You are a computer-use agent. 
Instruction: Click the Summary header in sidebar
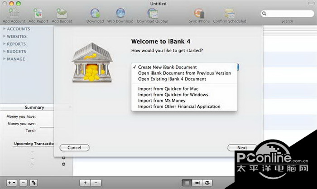click(x=34, y=107)
